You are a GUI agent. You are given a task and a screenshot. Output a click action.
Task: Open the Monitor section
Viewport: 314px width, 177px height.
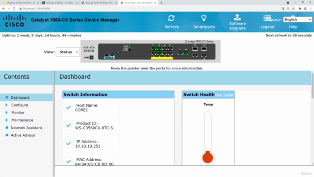[18, 113]
